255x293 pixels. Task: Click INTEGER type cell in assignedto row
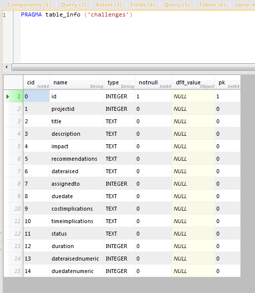coord(119,184)
